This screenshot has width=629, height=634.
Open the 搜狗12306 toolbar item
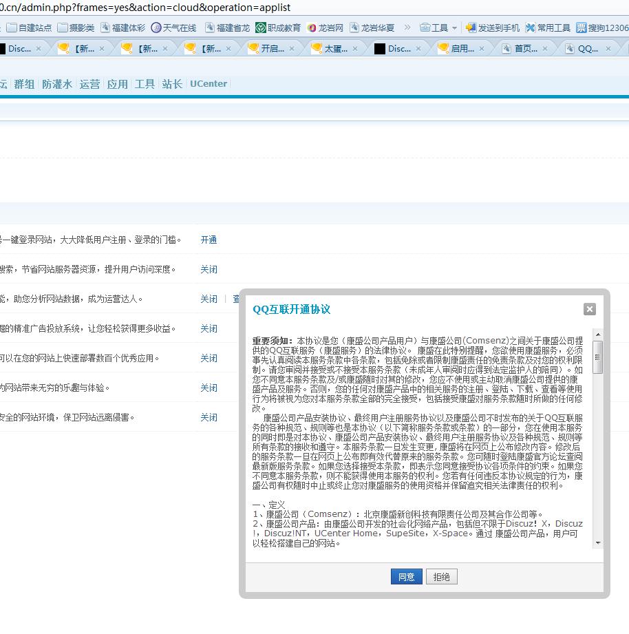602,28
